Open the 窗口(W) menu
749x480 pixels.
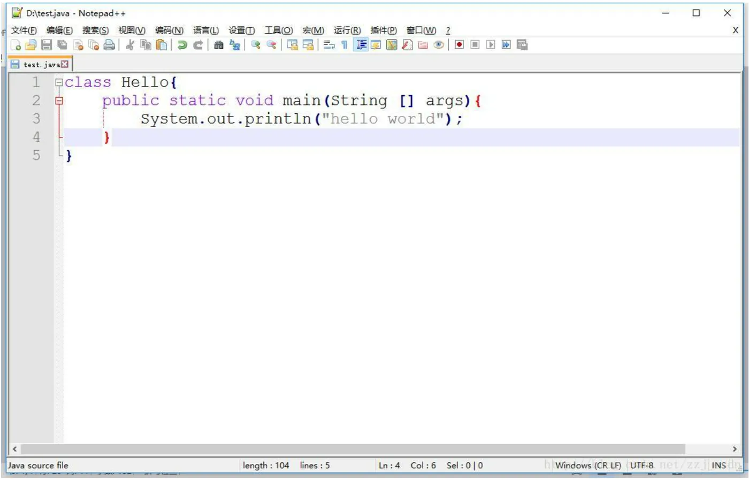pos(421,30)
